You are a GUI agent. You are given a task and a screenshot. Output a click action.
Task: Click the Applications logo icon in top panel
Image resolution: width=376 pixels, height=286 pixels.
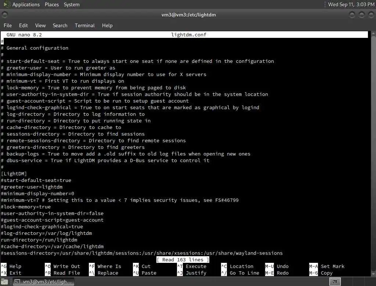pos(7,4)
